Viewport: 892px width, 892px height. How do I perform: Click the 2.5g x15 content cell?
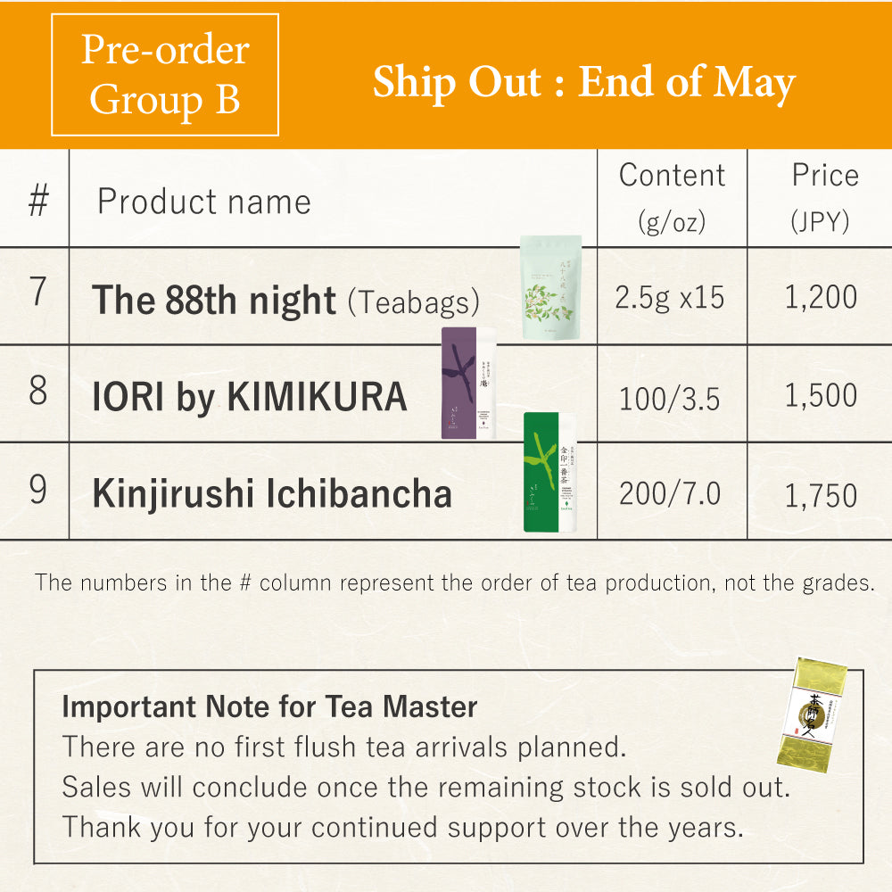pos(670,297)
